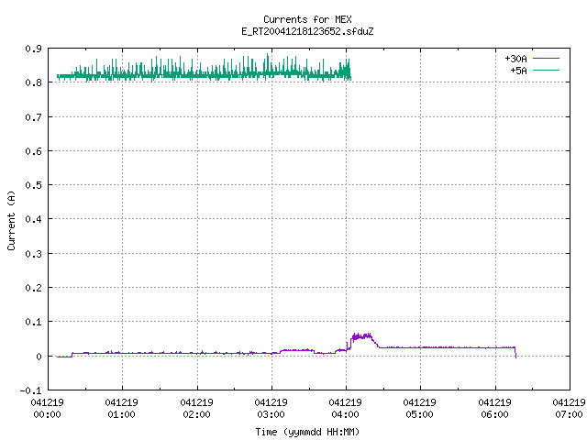Click the y-axis tick value 0.2

point(33,288)
